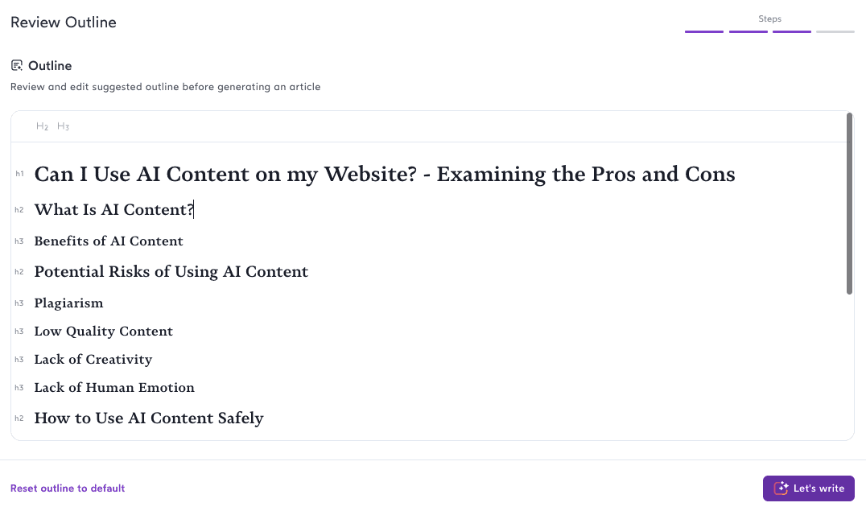The width and height of the screenshot is (866, 511).
Task: Go to third step progress bar
Action: pos(792,31)
